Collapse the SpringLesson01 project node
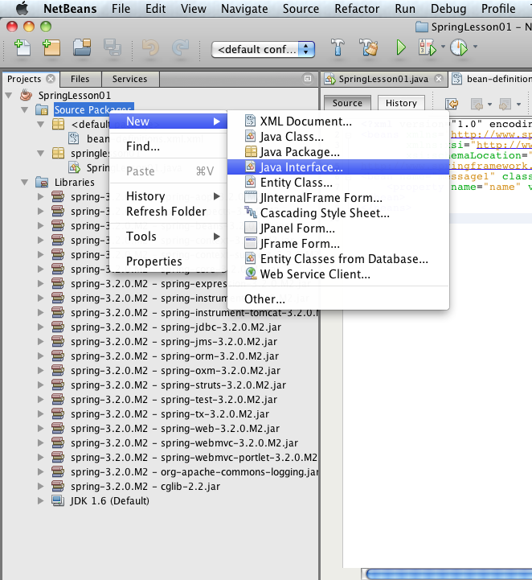Screen dimensions: 532x580 [x=9, y=96]
